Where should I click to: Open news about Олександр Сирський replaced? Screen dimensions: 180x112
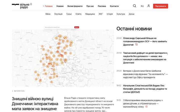click(x=145, y=41)
